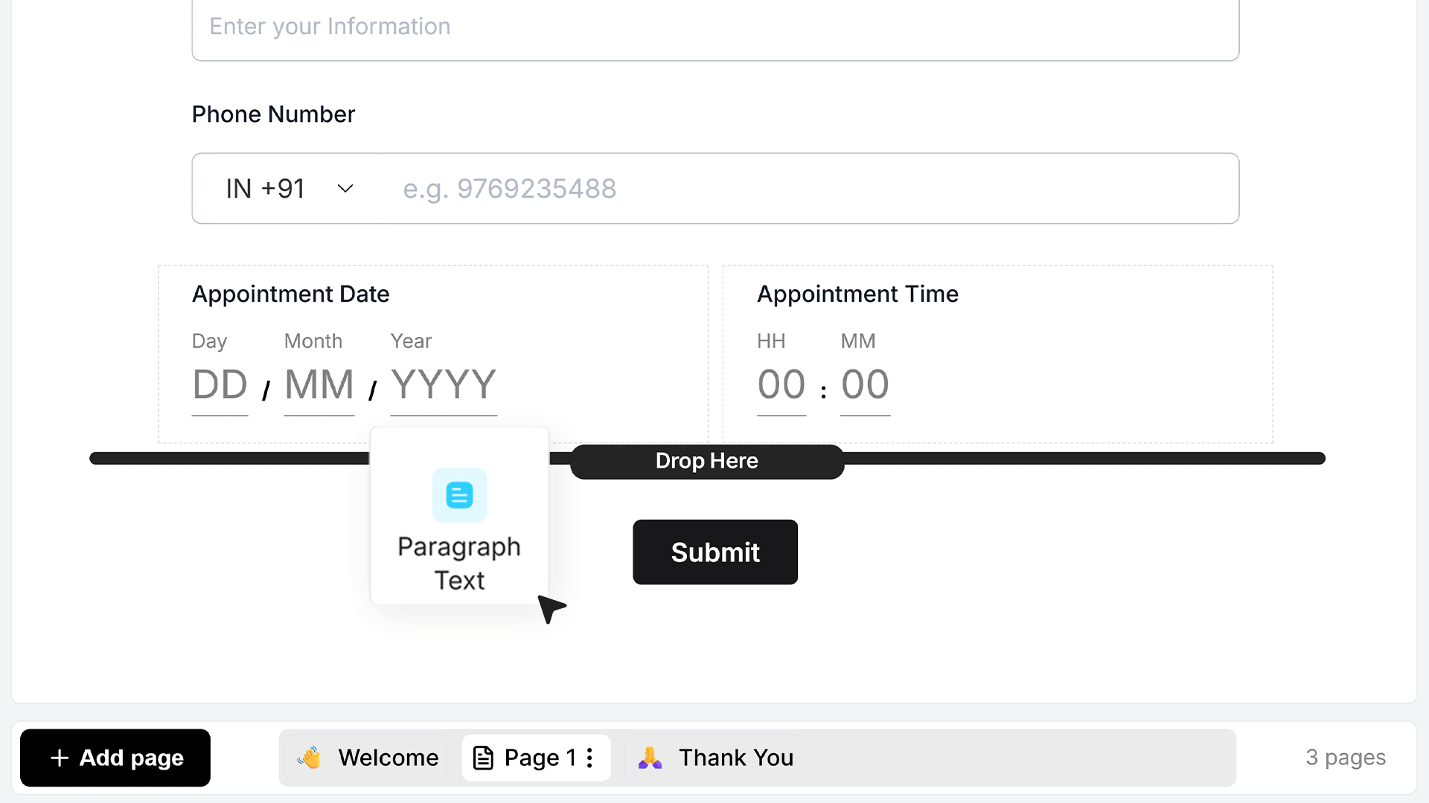Image resolution: width=1429 pixels, height=803 pixels.
Task: Open the Page 1 three-dot options menu
Action: coord(589,758)
